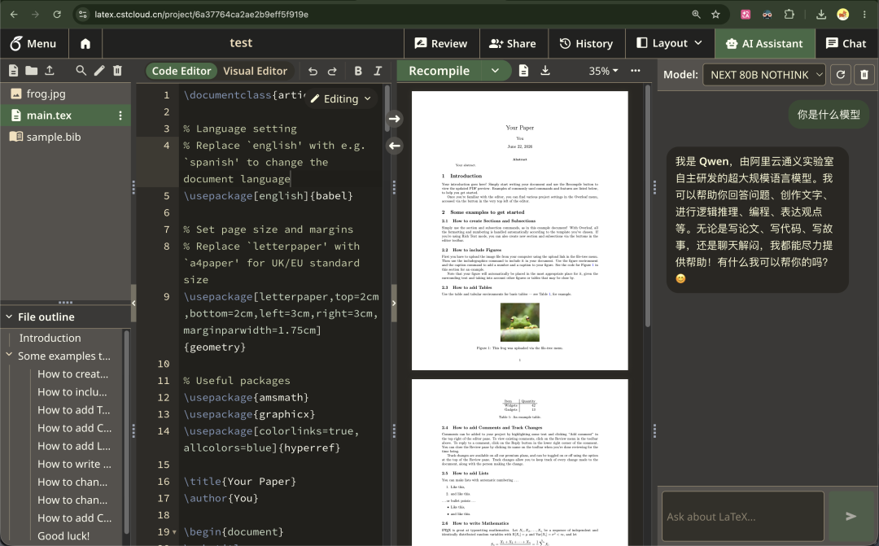Screen dimensions: 879x546
Task: Open the Review panel
Action: [x=441, y=44]
